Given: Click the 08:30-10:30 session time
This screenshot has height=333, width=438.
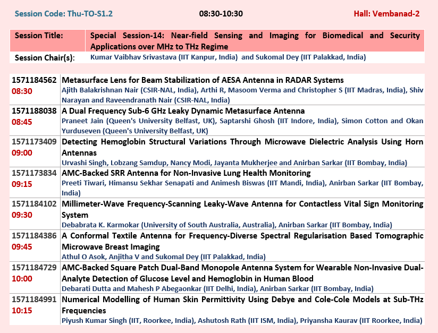Looking at the screenshot, I should [221, 13].
